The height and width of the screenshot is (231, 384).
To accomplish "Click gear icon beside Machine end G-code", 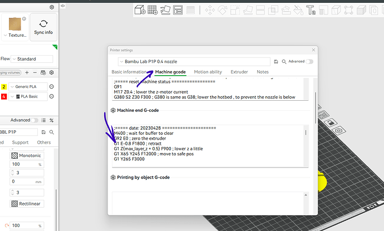I will point(113,110).
